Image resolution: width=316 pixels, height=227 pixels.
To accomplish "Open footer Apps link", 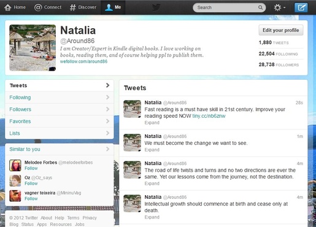I will click(x=42, y=225).
